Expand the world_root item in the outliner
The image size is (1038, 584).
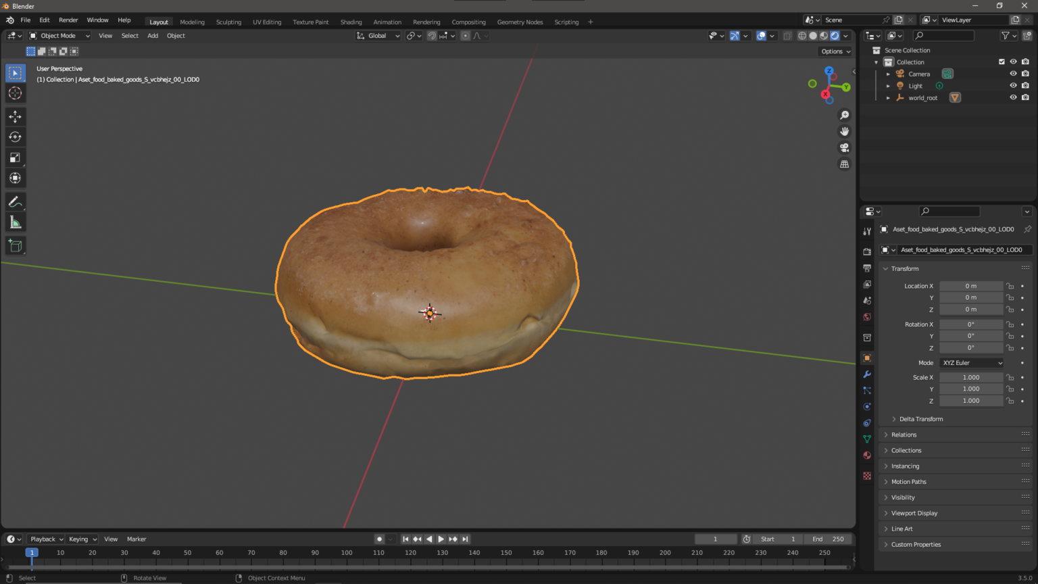(888, 97)
